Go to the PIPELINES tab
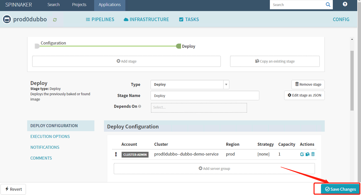The image size is (361, 195). (100, 20)
